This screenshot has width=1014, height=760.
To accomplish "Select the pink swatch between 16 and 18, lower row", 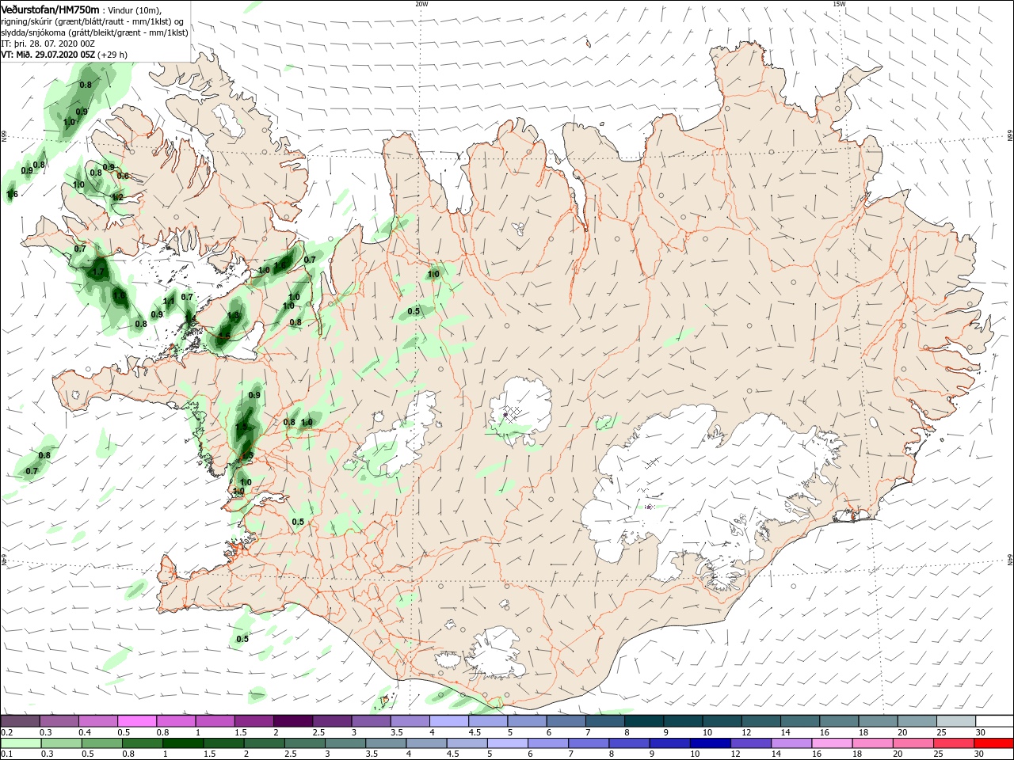I will (x=831, y=743).
